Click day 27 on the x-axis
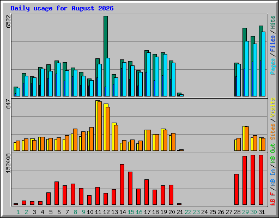Viewport: 279px width, 218px height. tap(229, 212)
